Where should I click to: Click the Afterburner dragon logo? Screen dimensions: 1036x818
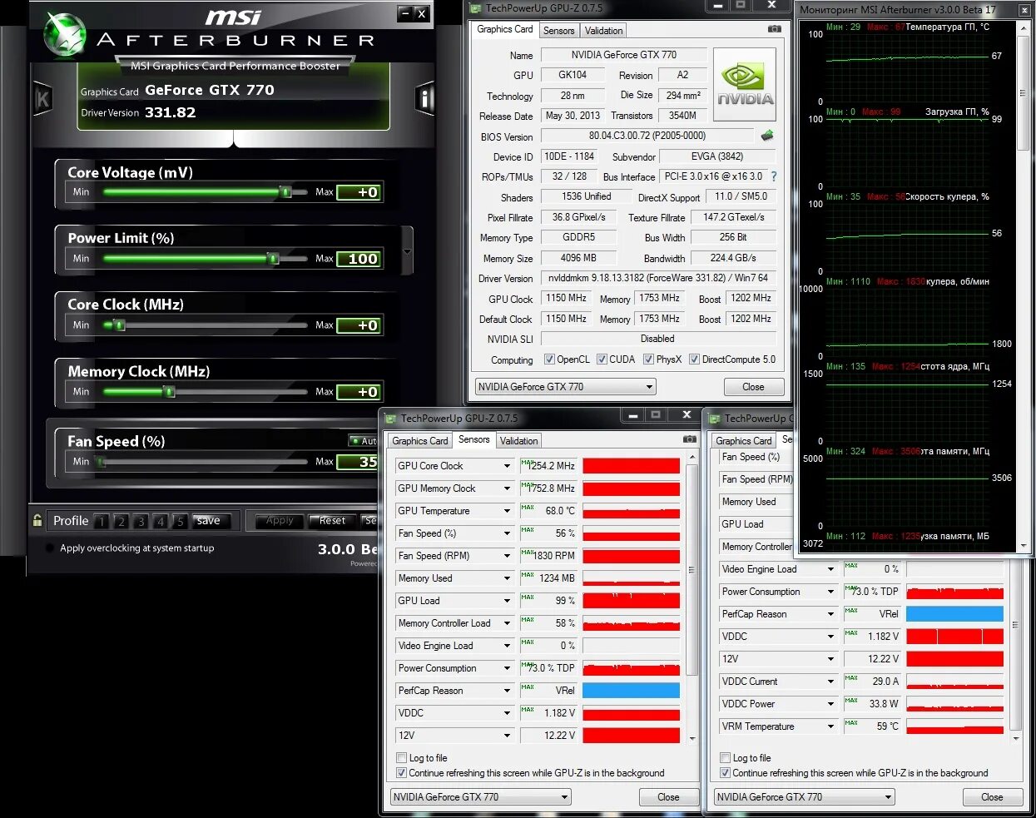tap(65, 35)
